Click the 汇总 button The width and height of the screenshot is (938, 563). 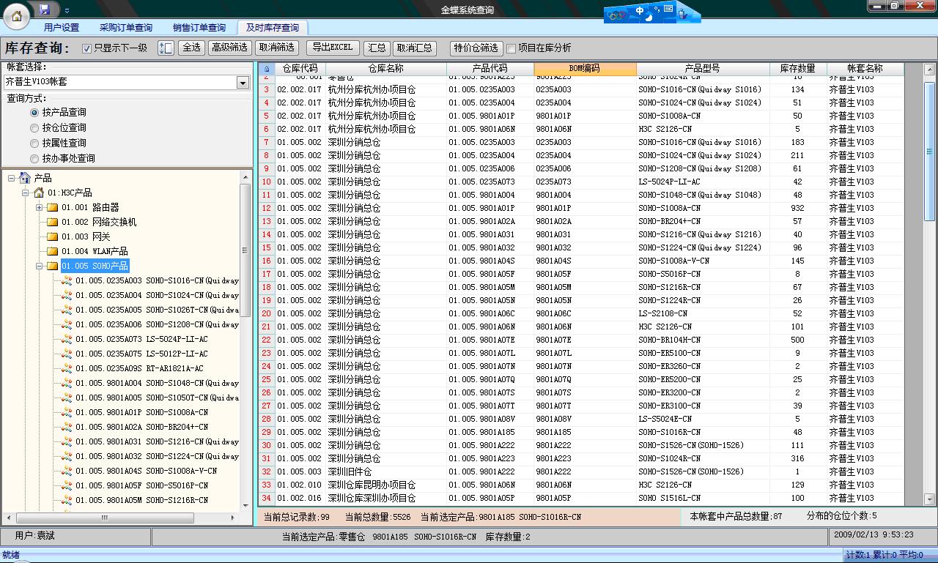[377, 48]
